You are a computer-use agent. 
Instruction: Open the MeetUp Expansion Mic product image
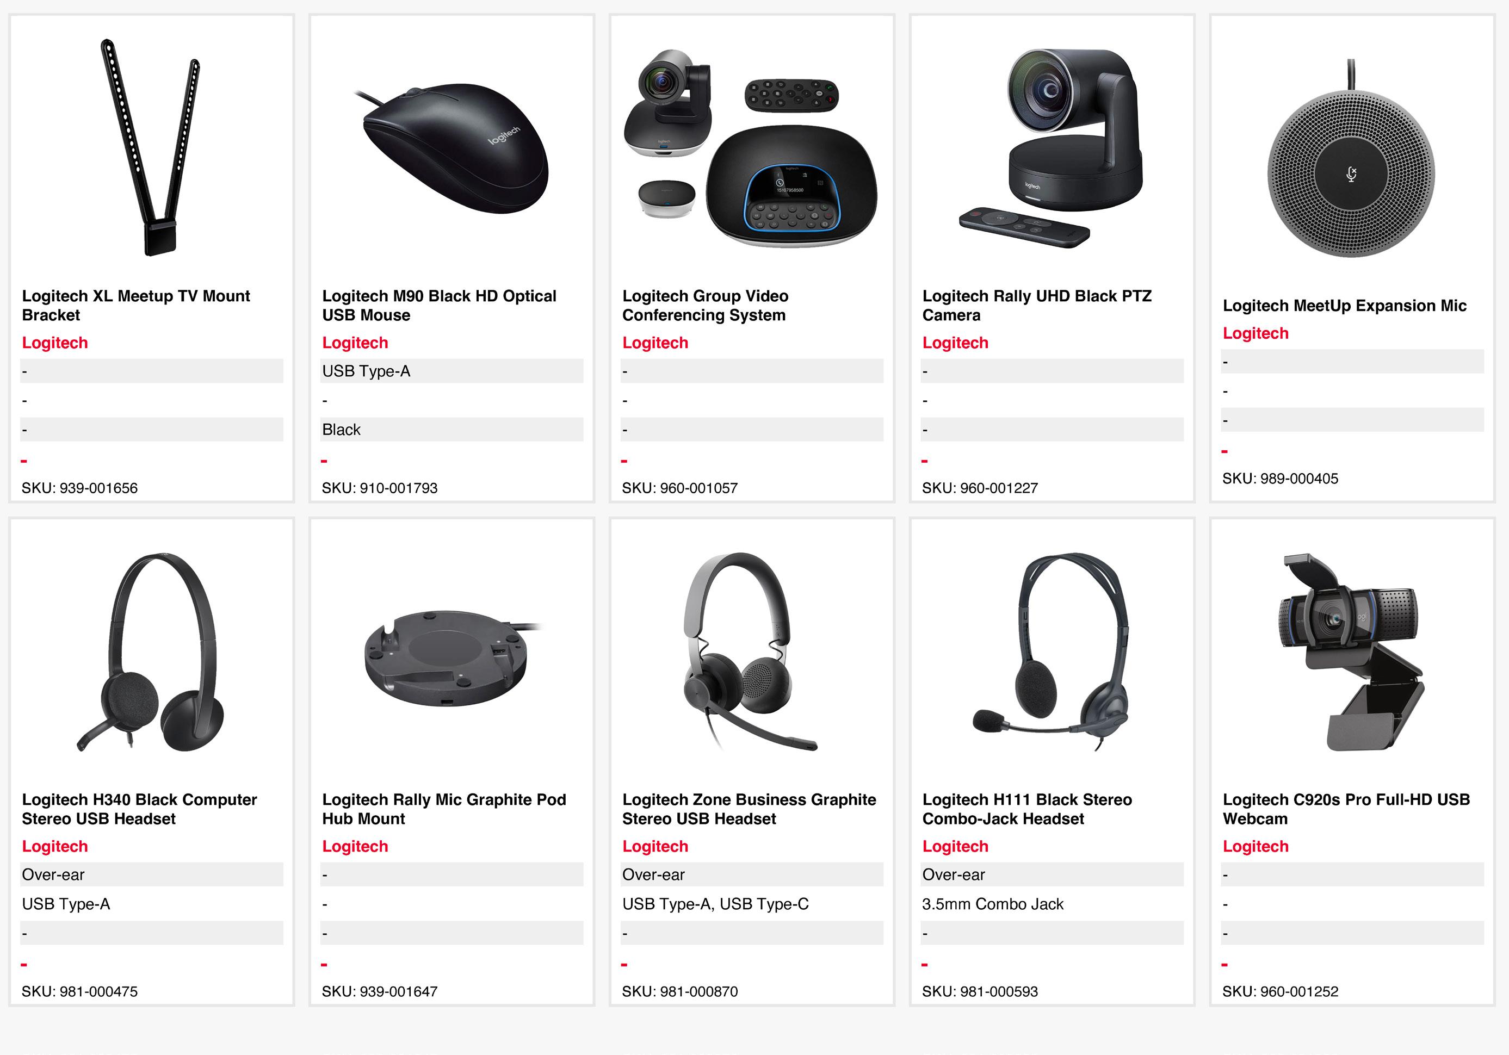point(1351,158)
